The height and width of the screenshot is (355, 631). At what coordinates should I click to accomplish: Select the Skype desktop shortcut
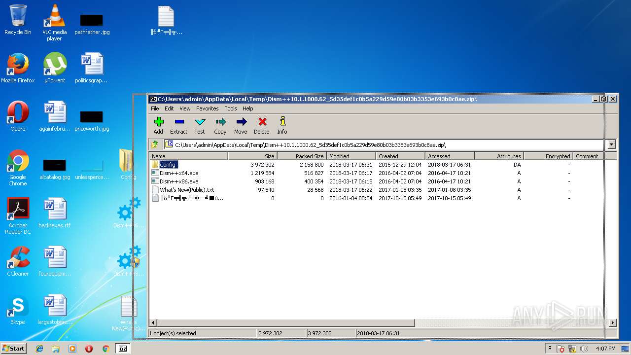click(18, 309)
